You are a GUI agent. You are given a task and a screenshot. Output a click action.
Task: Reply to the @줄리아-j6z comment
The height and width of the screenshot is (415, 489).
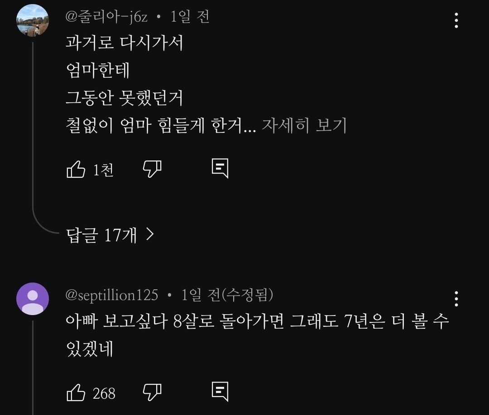(220, 169)
